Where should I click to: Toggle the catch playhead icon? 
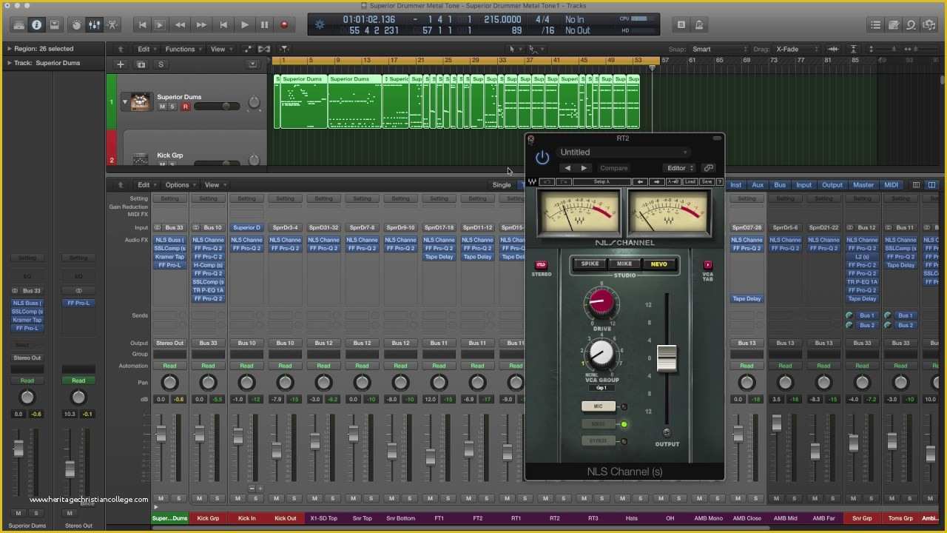coord(284,49)
